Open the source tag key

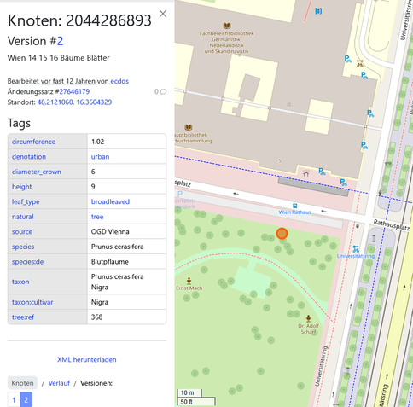click(x=22, y=232)
